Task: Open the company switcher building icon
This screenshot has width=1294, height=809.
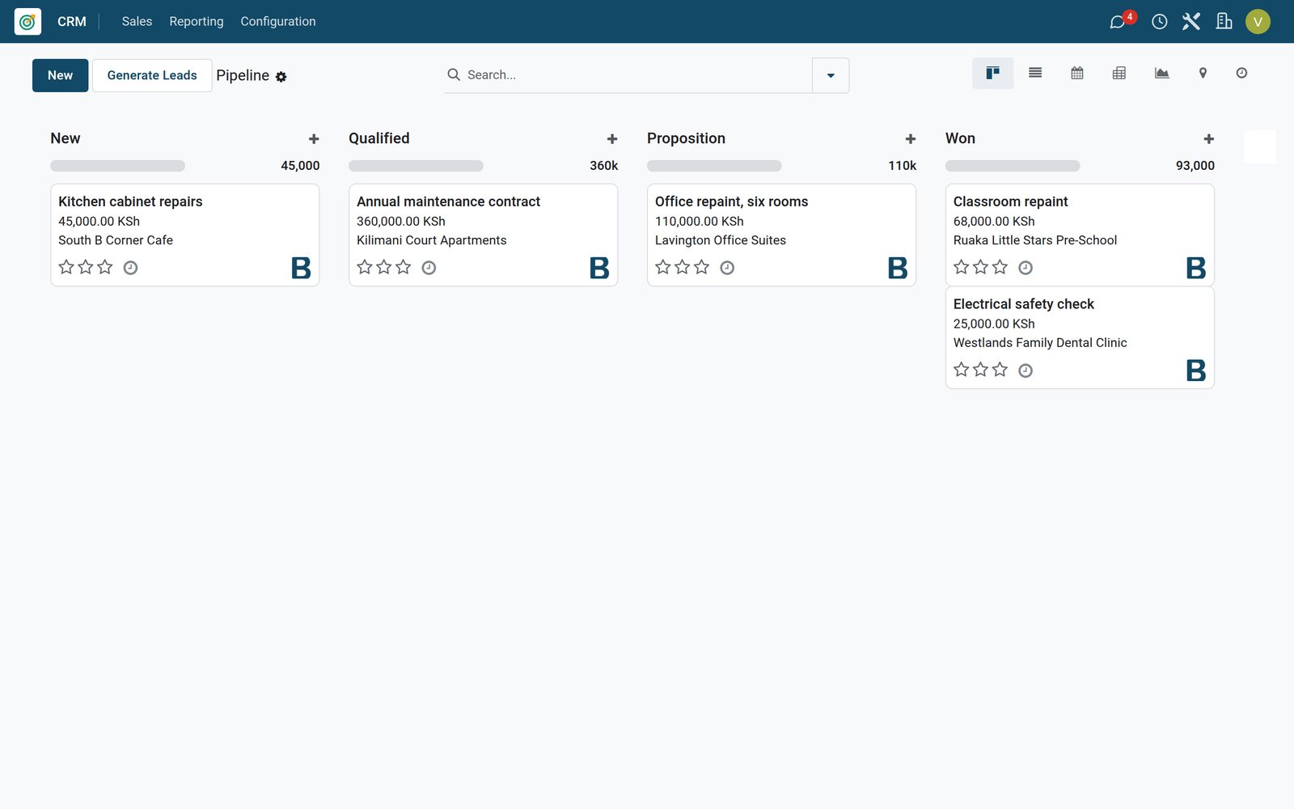Action: click(x=1224, y=22)
